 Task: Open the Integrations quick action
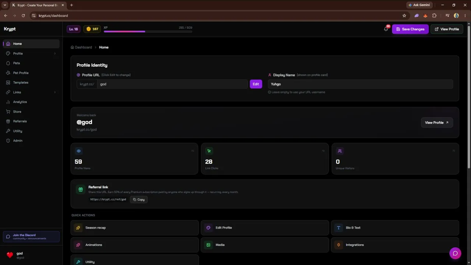click(x=395, y=245)
